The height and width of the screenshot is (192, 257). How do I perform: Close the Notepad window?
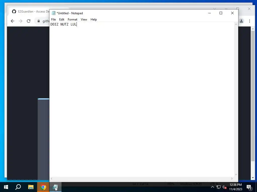pos(232,13)
